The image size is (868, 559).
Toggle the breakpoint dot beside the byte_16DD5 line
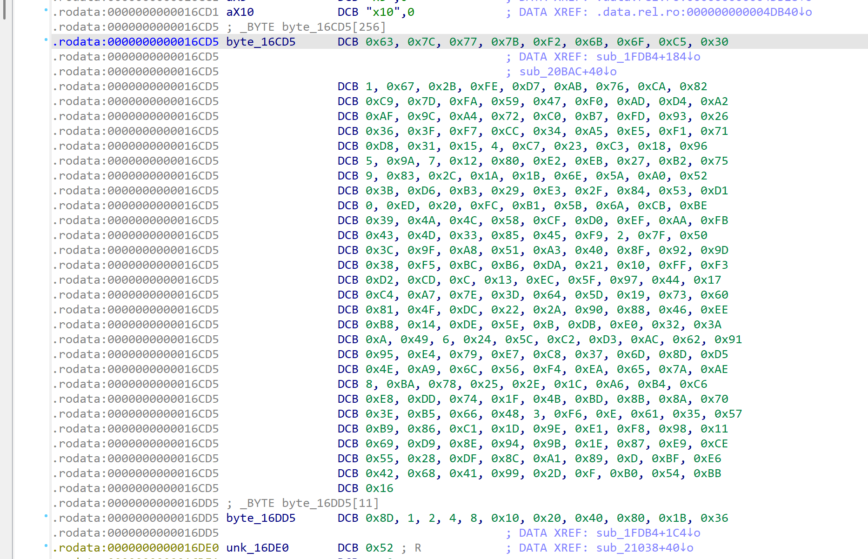pos(46,516)
